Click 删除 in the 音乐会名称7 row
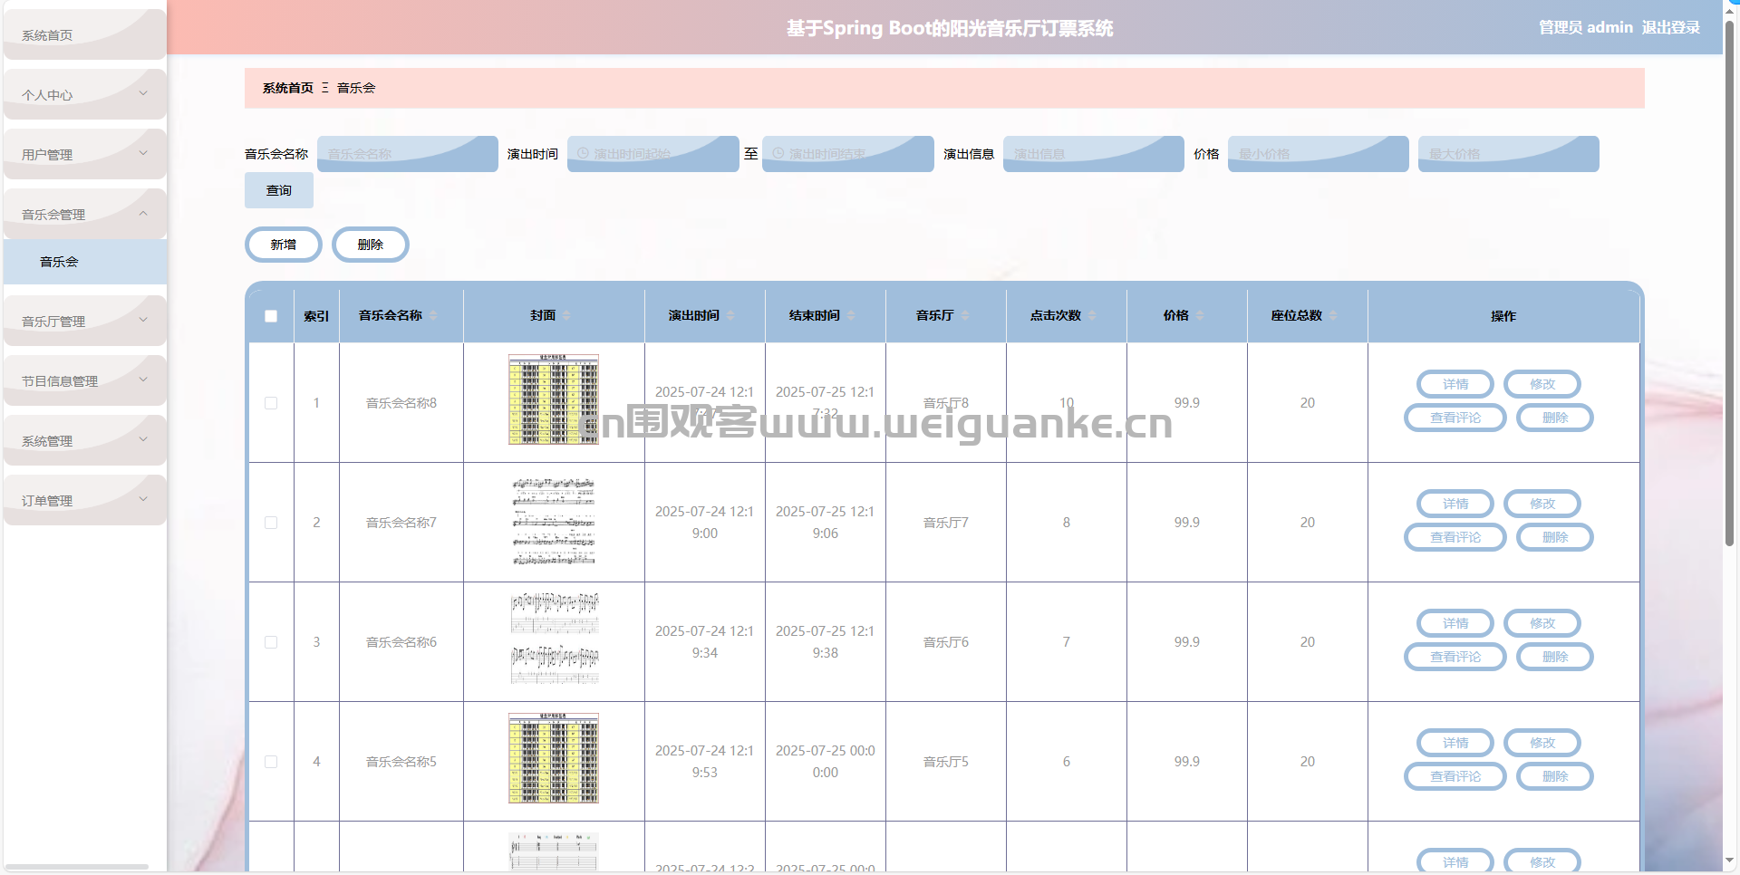 [x=1555, y=537]
